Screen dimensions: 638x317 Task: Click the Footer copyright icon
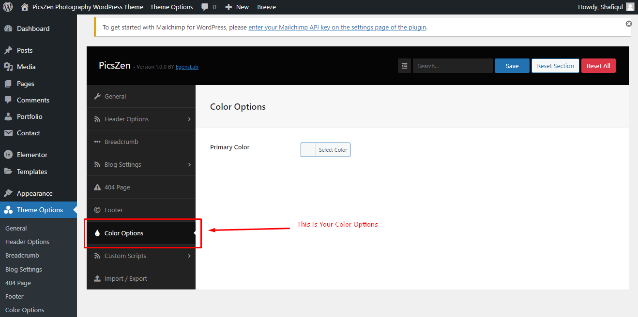coord(97,210)
